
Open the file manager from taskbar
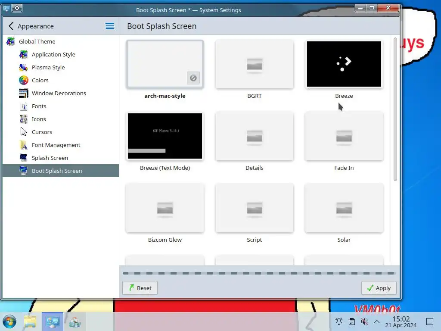(30, 322)
